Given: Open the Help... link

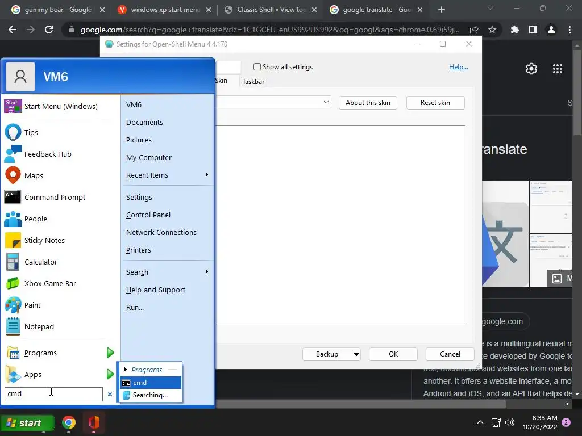Looking at the screenshot, I should (x=459, y=67).
